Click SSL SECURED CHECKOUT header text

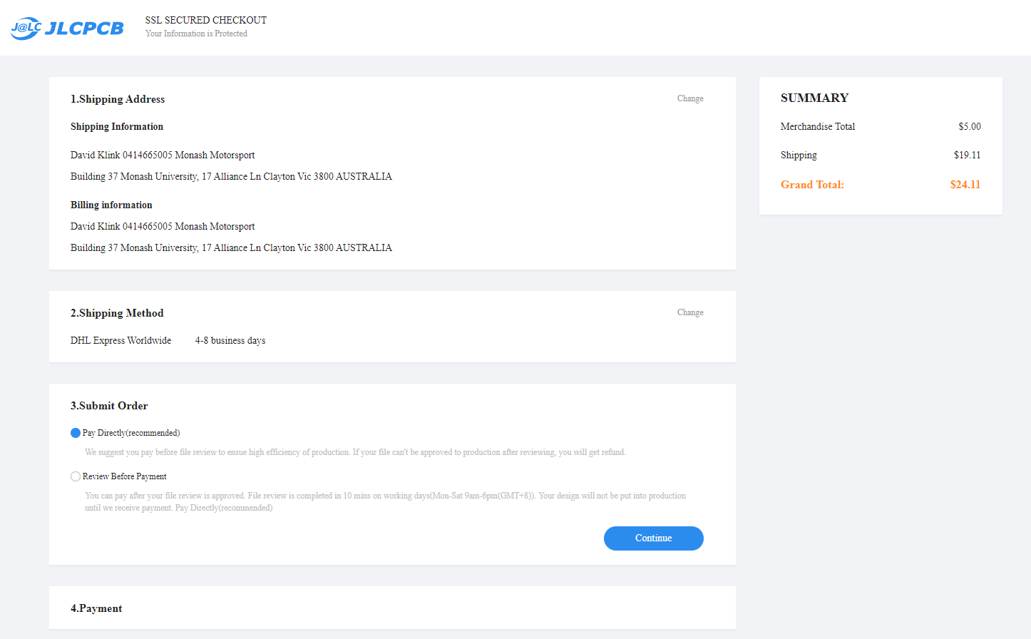point(206,20)
